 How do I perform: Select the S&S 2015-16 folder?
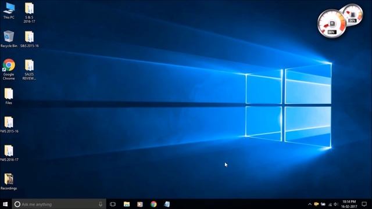pyautogui.click(x=29, y=39)
